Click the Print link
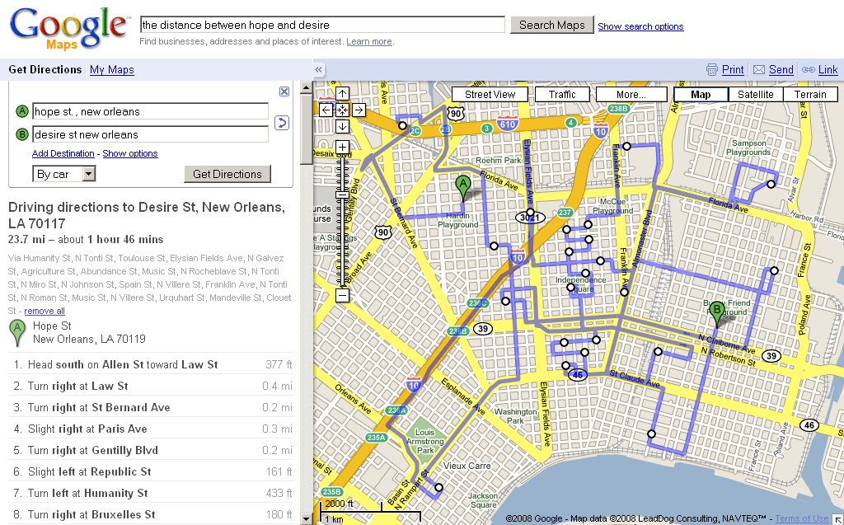 click(733, 69)
